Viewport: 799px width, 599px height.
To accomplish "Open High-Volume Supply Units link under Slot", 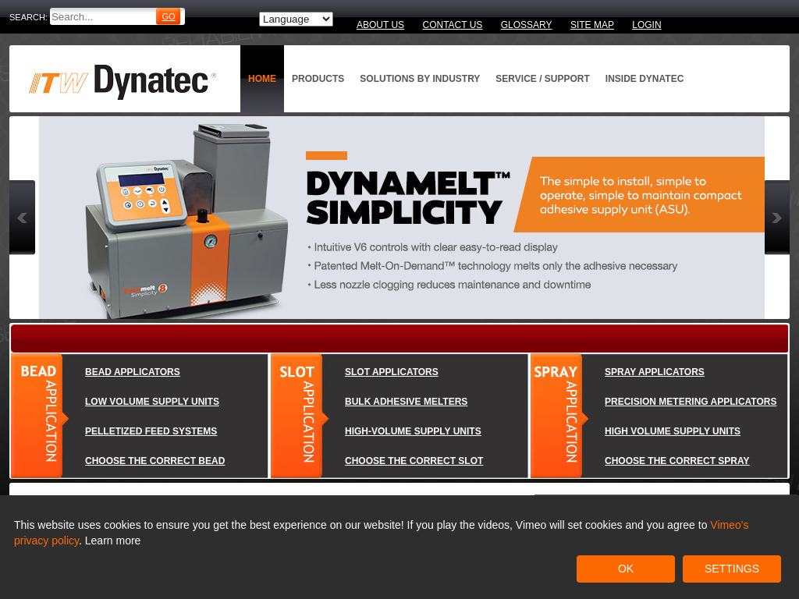I will [x=413, y=431].
